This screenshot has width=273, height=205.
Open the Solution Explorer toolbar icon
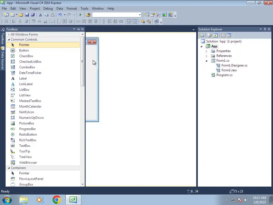(147, 15)
